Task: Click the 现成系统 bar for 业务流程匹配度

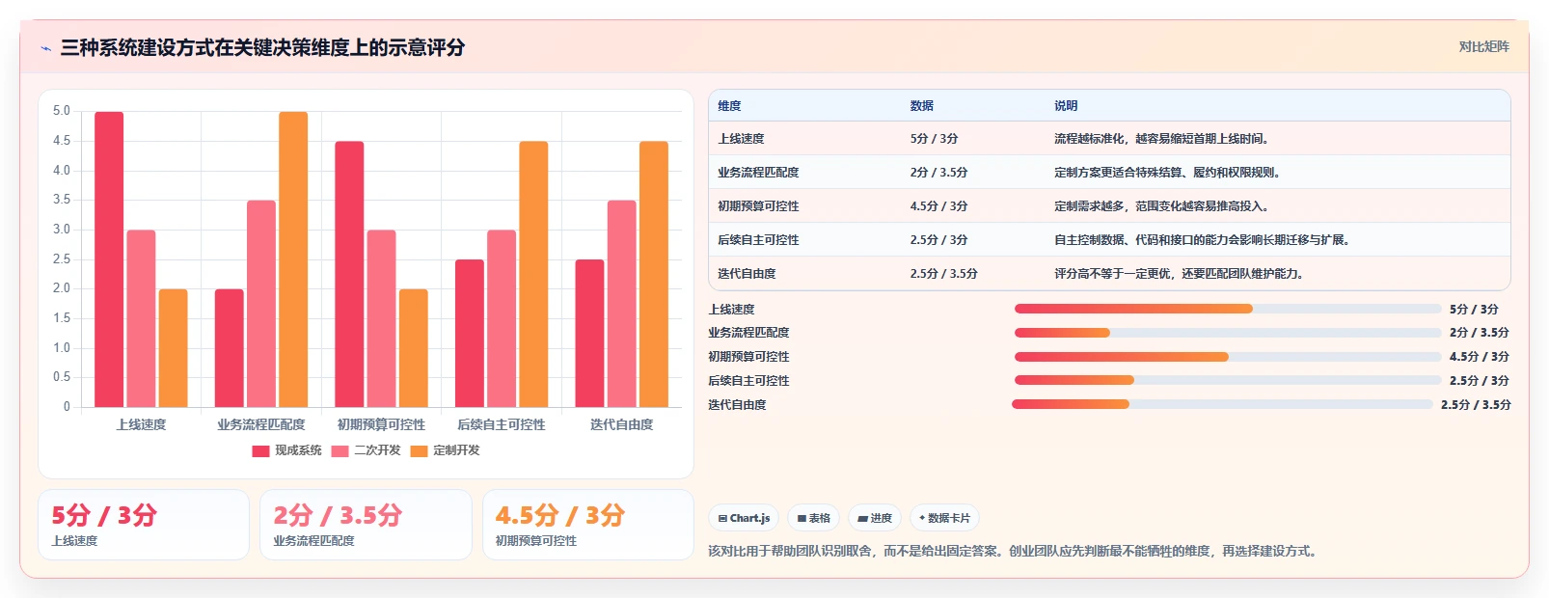Action: [230, 348]
